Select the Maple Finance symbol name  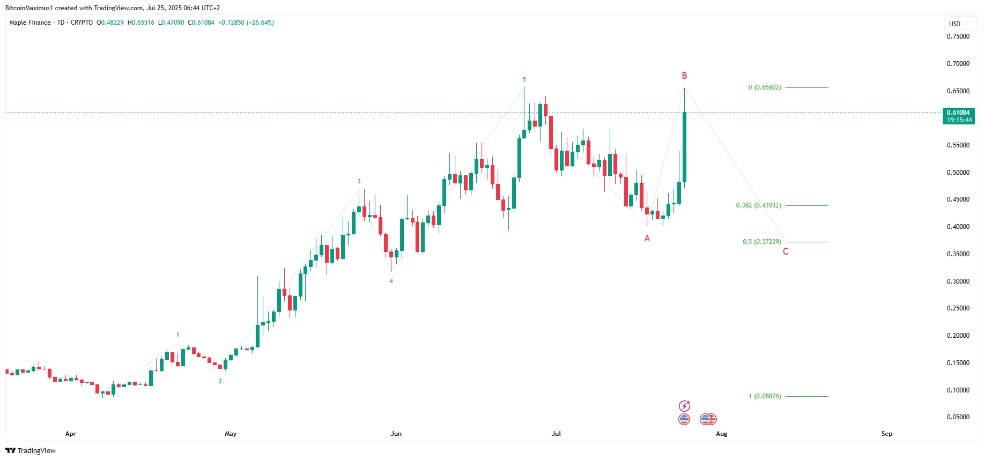(x=29, y=23)
